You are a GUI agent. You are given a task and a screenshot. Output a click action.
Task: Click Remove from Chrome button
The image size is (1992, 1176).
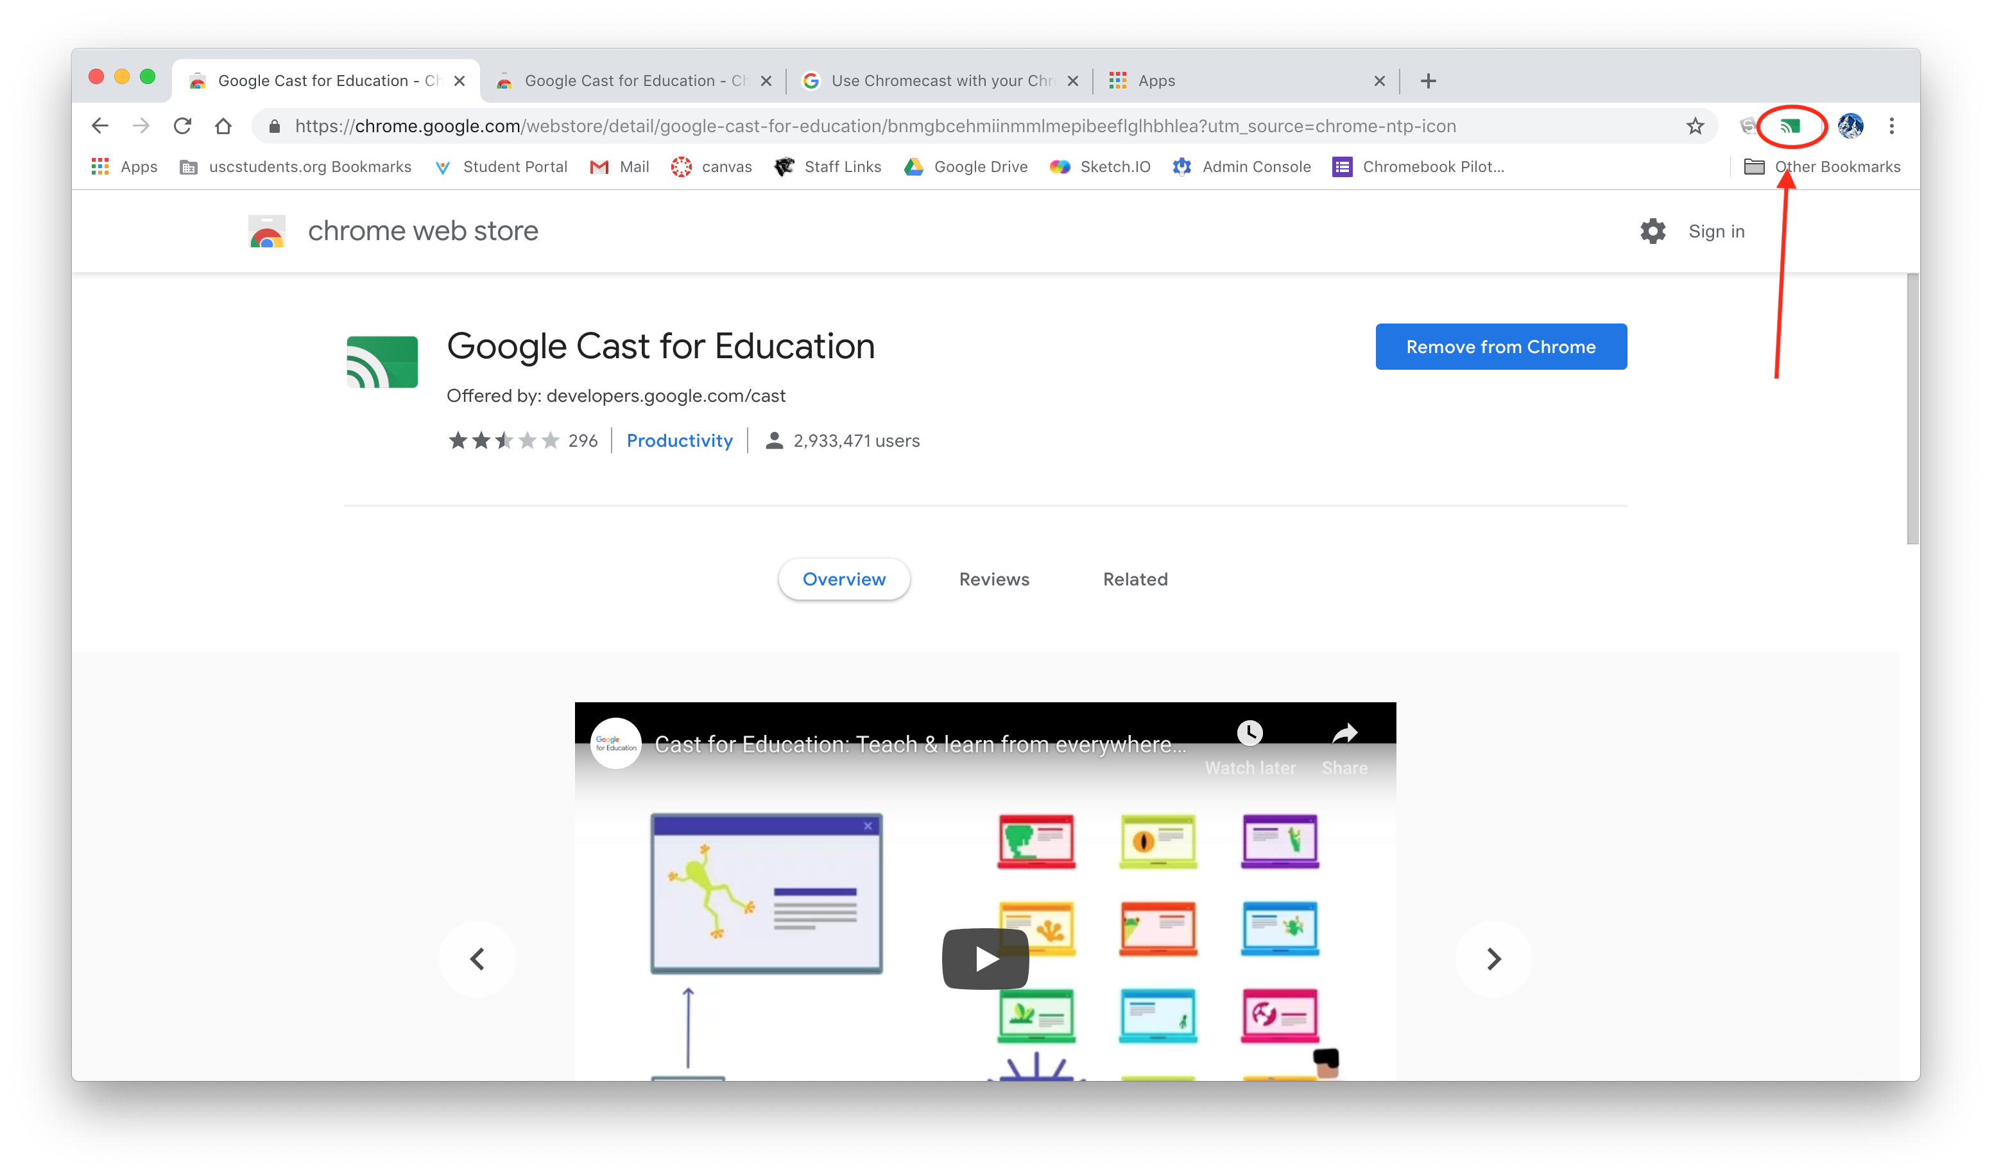click(x=1501, y=346)
